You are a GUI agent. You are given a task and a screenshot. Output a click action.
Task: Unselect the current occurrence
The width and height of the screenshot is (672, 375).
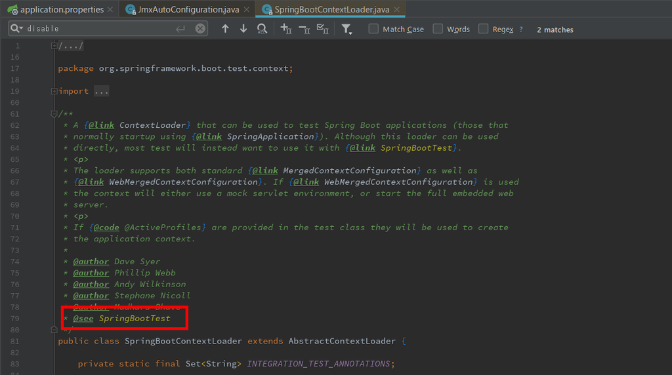pyautogui.click(x=304, y=29)
